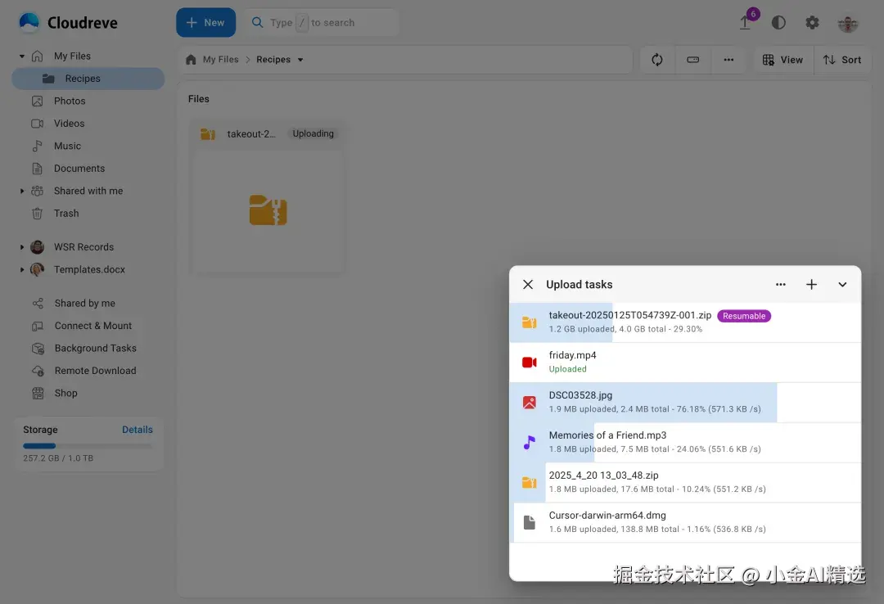884x604 pixels.
Task: Open Music in sidebar
Action: (67, 146)
